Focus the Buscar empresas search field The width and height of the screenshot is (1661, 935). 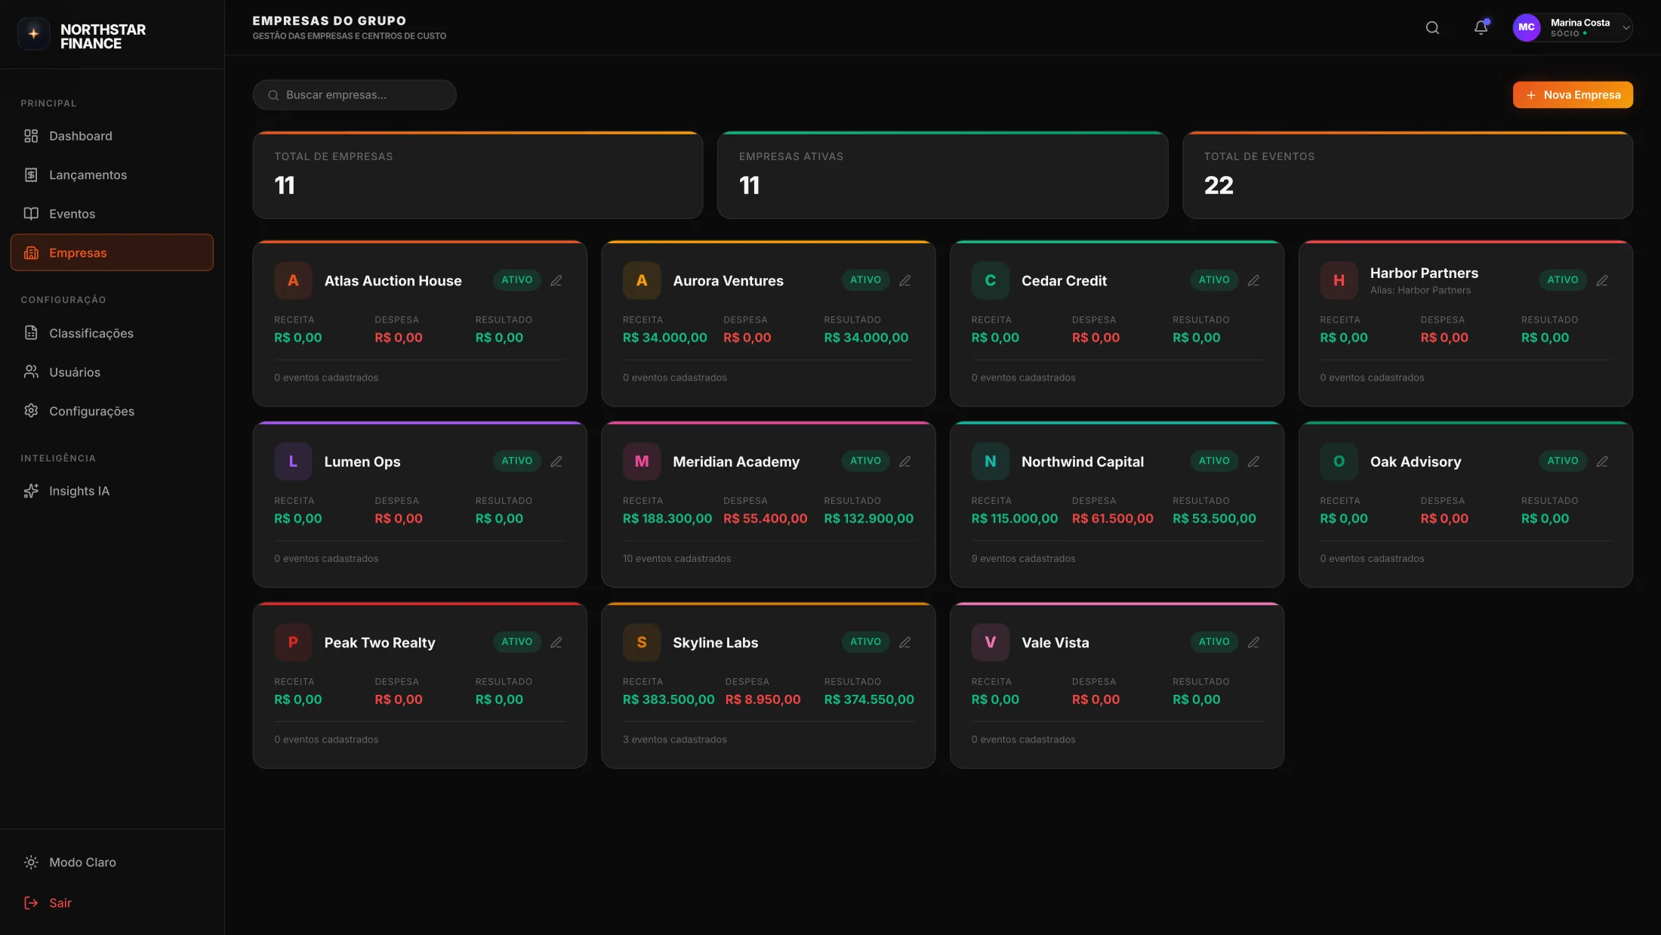tap(355, 95)
